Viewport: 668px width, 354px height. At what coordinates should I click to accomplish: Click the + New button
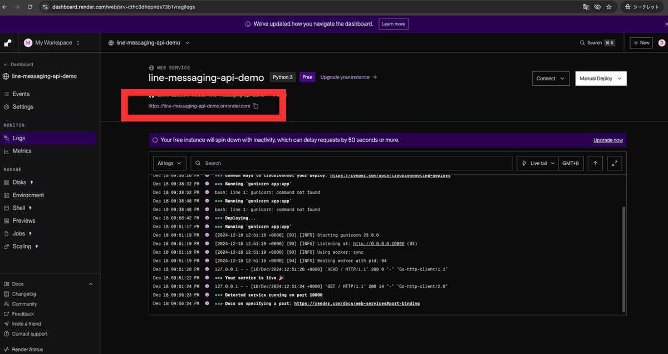[x=641, y=43]
